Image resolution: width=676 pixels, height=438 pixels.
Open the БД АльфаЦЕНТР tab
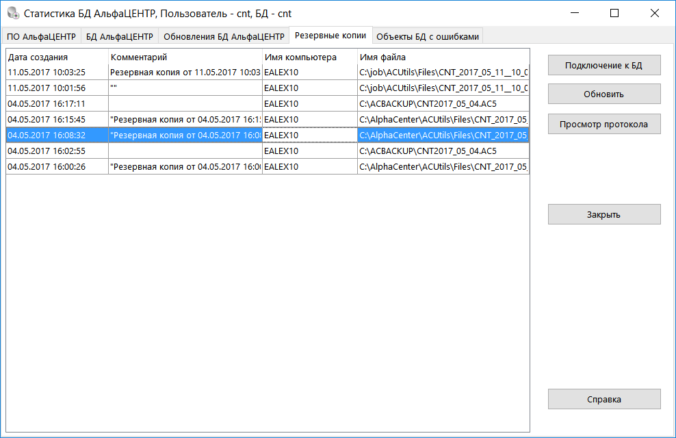coord(120,37)
